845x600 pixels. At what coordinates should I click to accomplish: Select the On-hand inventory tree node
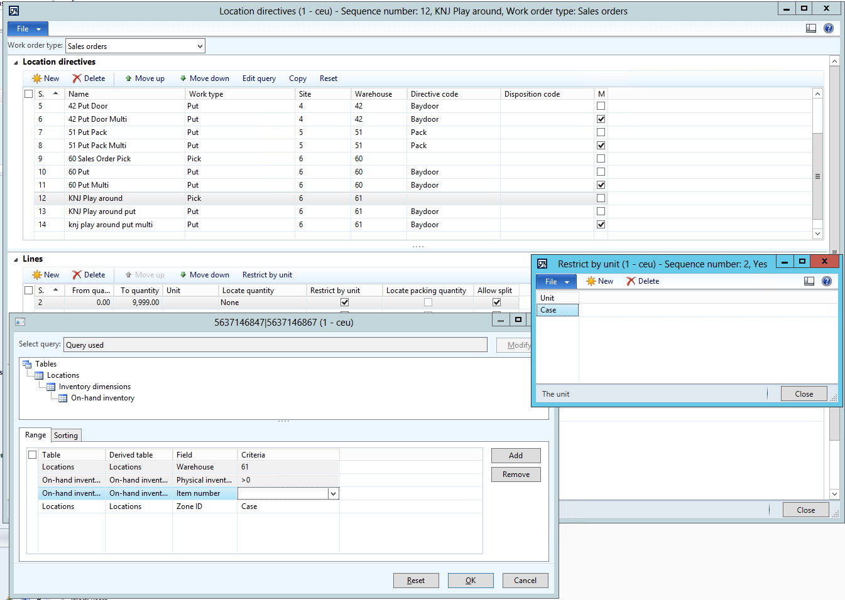102,398
